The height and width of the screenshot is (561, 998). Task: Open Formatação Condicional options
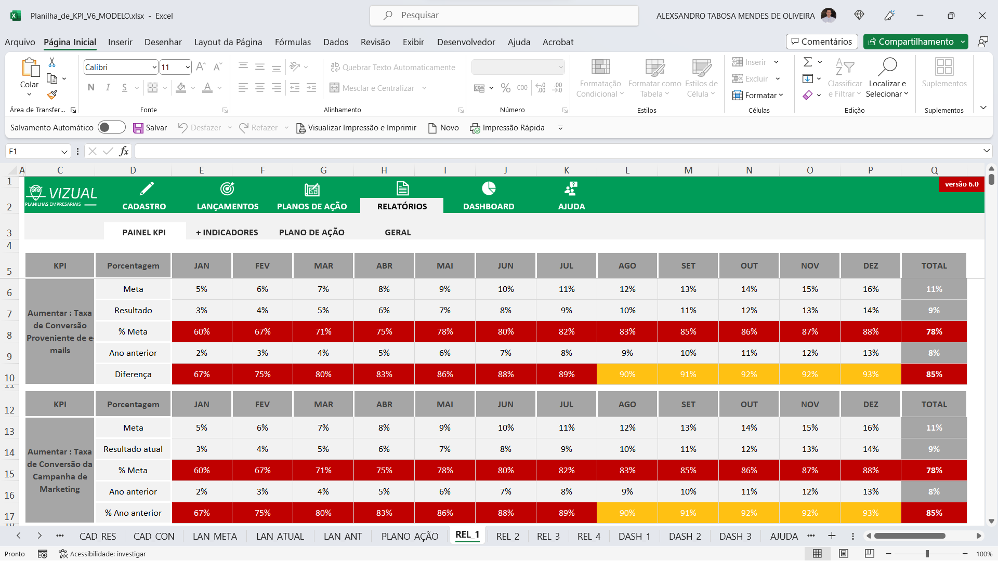pyautogui.click(x=600, y=78)
